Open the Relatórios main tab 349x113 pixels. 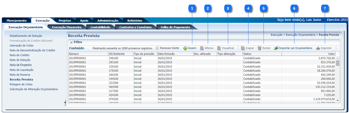pos(135,21)
